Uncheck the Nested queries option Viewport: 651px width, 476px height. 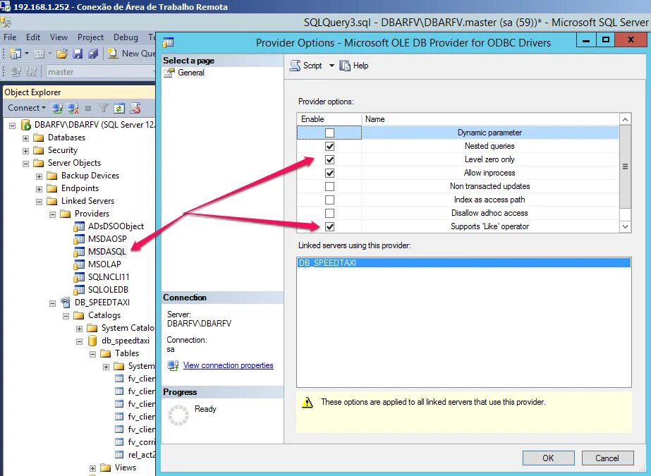(329, 146)
